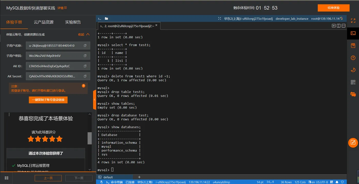
Task: Click the 子用户名称 input field
Action: (58, 46)
